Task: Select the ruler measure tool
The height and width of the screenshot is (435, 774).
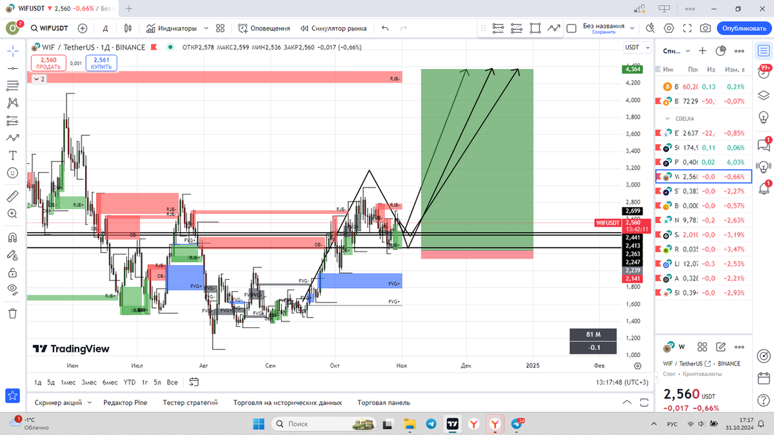Action: coord(12,196)
